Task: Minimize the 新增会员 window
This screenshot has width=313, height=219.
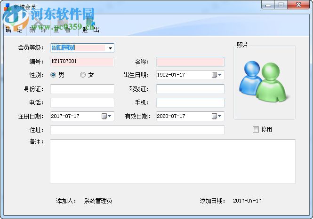Action: pos(268,5)
